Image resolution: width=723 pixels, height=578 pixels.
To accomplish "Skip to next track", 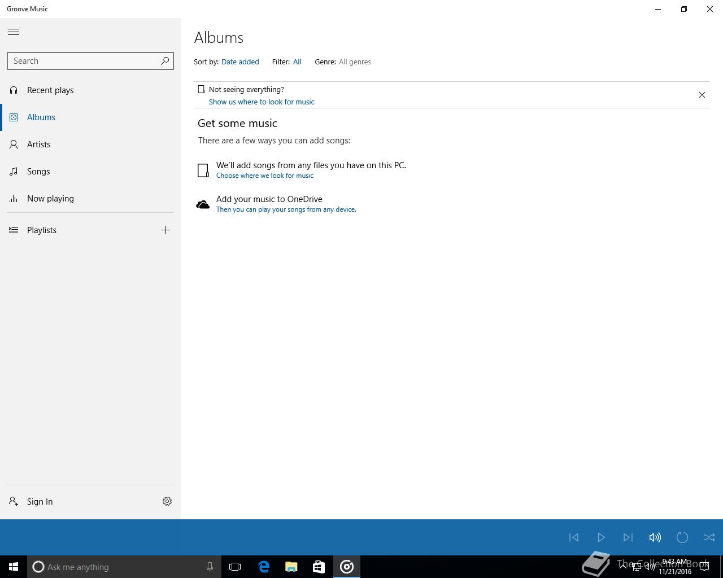I will point(628,537).
